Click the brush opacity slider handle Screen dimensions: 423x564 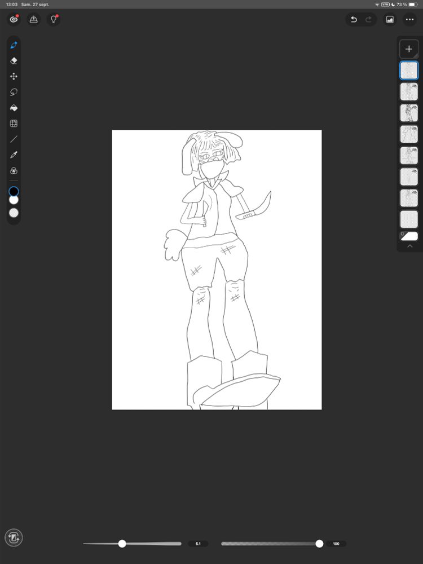(x=319, y=544)
